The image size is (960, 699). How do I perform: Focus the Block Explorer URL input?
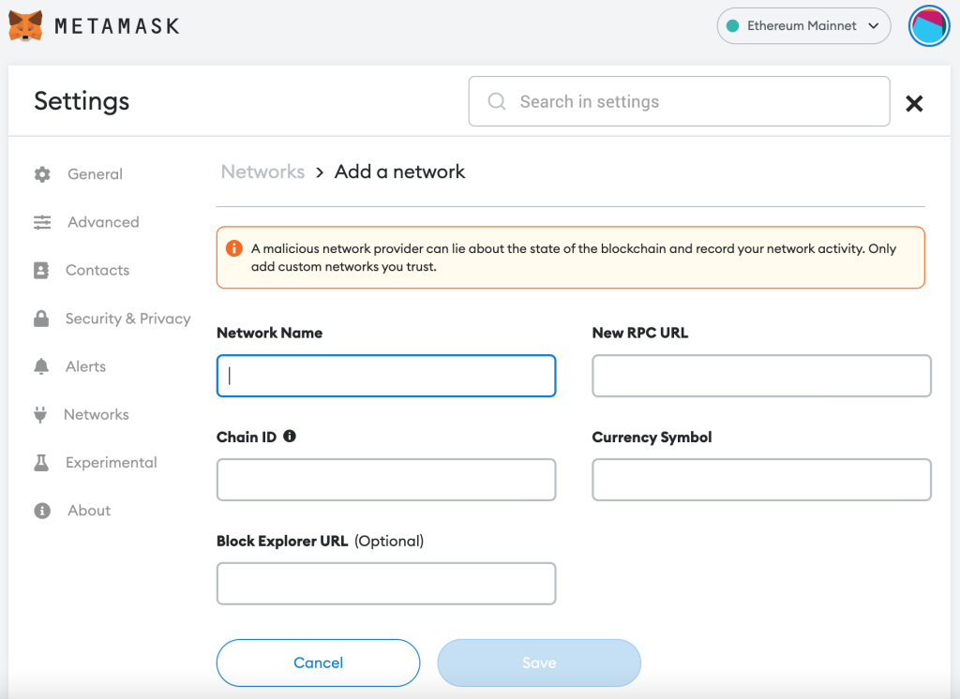386,584
